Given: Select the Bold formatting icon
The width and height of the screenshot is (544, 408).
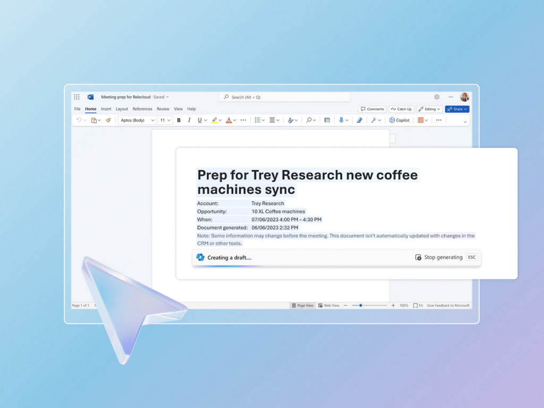Looking at the screenshot, I should point(178,120).
